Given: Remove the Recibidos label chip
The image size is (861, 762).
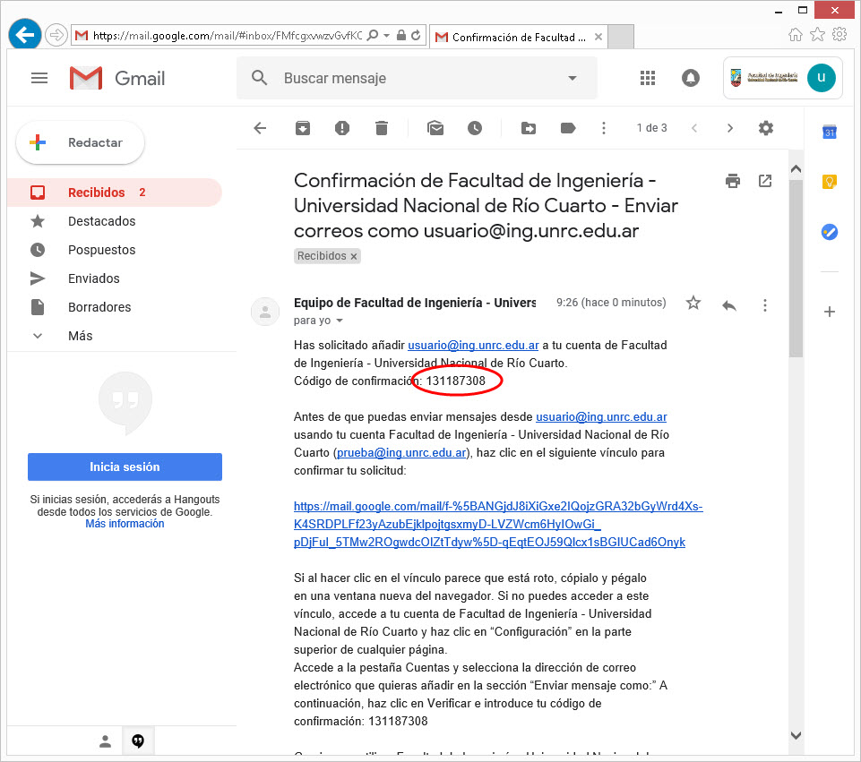Looking at the screenshot, I should tap(354, 256).
